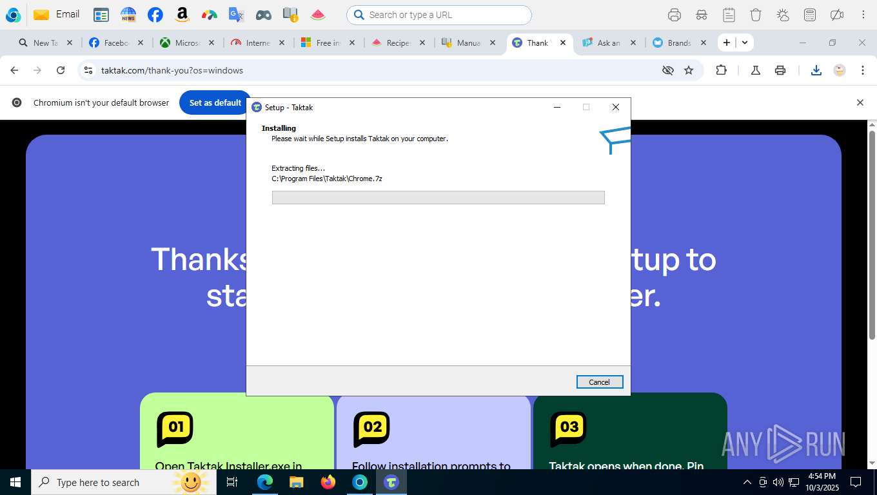Open the profile avatar icon

[839, 70]
